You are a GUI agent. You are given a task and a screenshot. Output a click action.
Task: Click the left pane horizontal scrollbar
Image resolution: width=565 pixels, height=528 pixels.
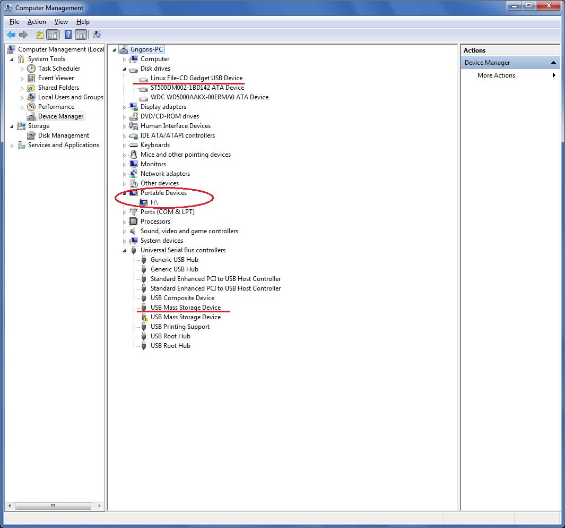(53, 506)
